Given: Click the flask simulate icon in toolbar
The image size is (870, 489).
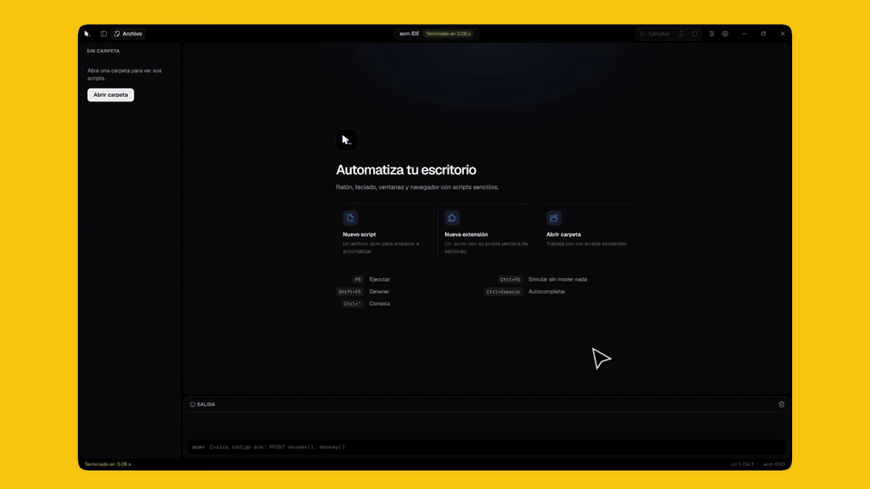Looking at the screenshot, I should [681, 34].
